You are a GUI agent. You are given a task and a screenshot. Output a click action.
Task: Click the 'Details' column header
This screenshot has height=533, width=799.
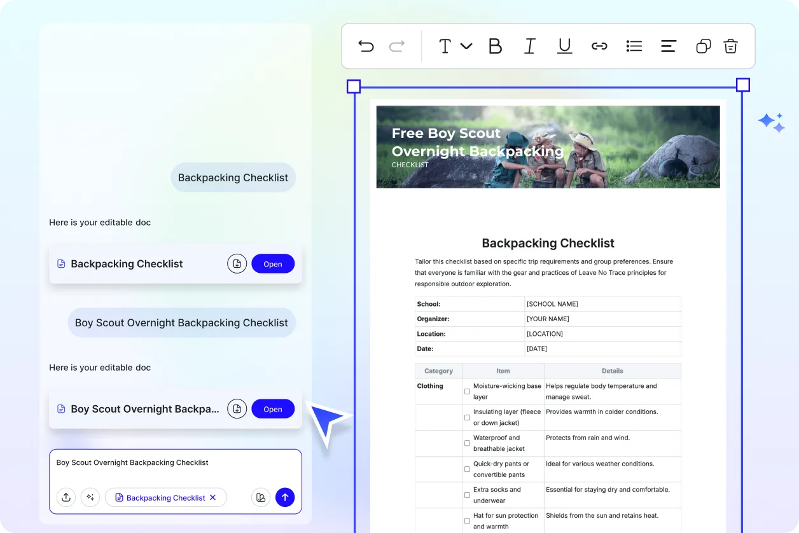click(x=613, y=371)
